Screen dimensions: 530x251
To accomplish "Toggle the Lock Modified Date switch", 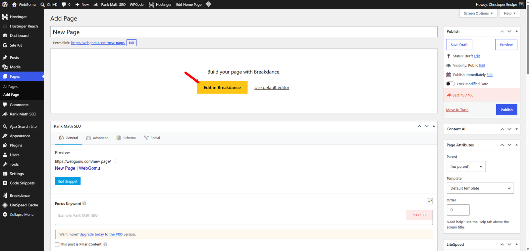I will point(450,84).
